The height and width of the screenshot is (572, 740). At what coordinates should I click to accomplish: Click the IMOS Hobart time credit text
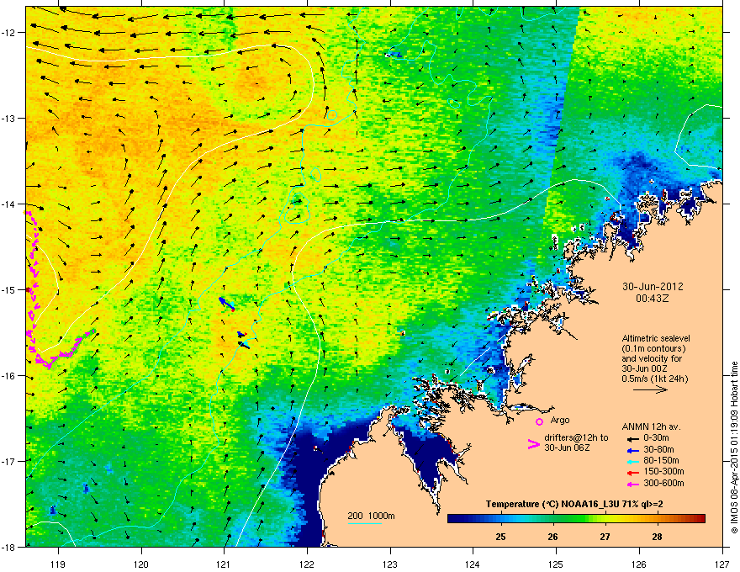[734, 448]
